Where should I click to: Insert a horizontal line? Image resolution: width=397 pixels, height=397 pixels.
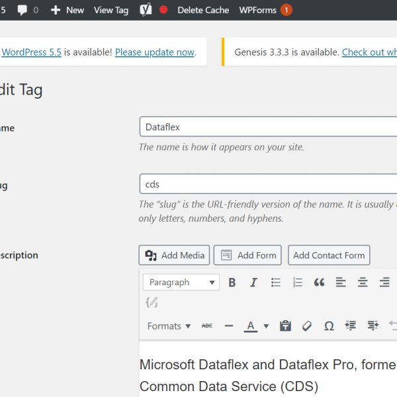click(x=229, y=326)
